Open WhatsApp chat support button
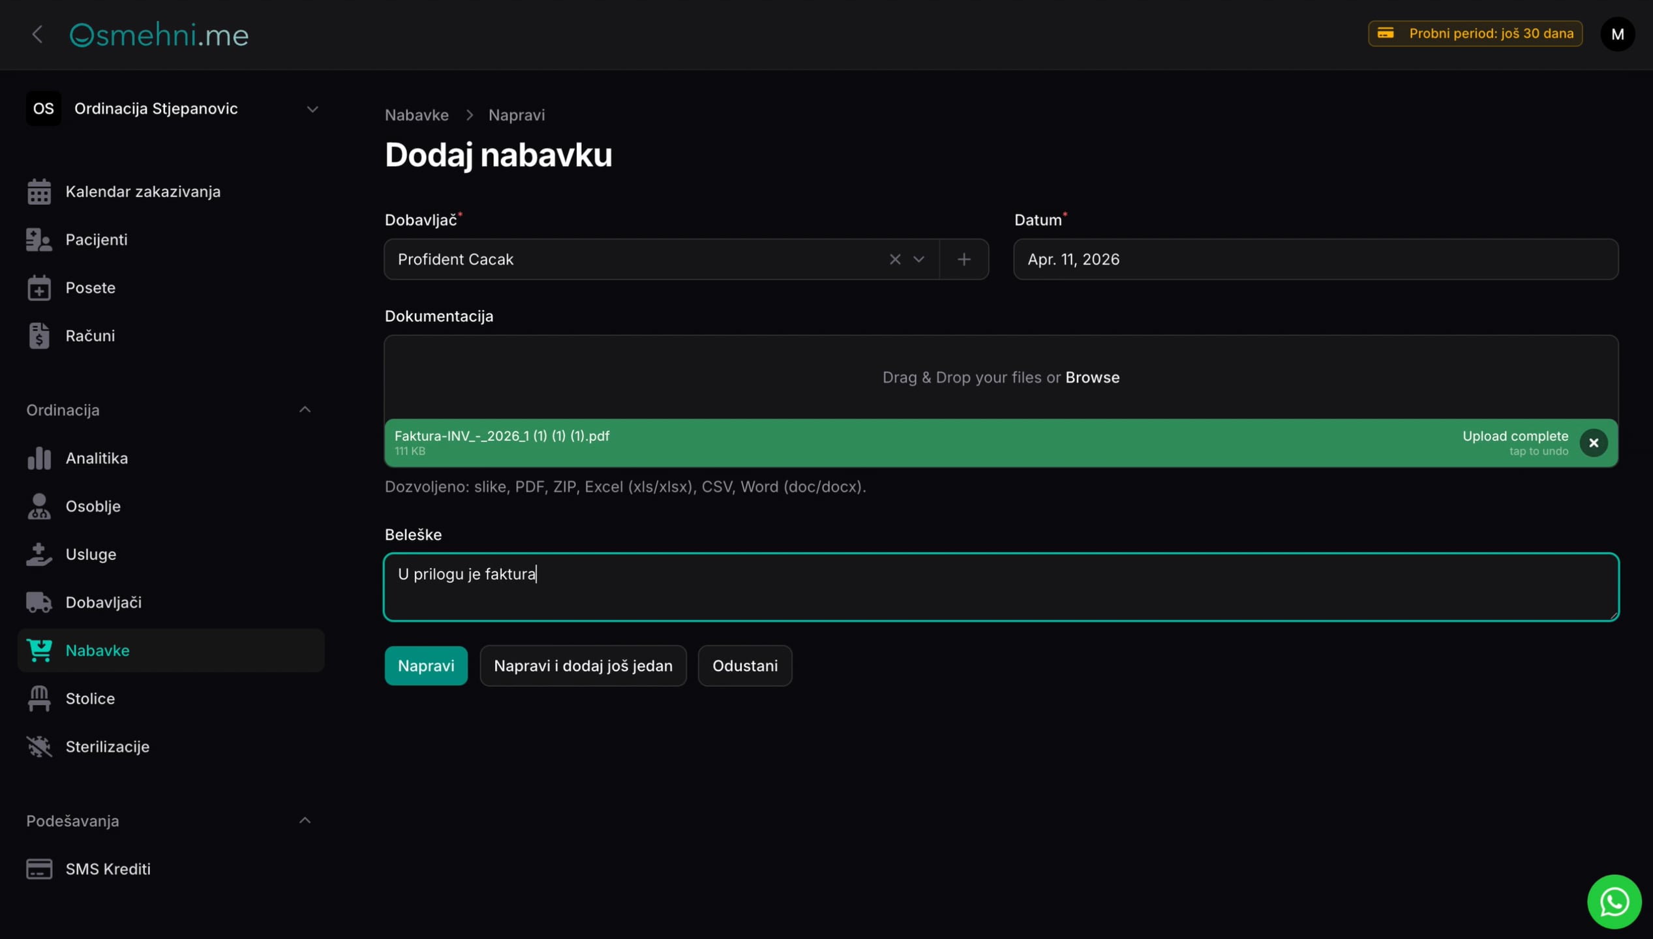Image resolution: width=1653 pixels, height=939 pixels. [x=1613, y=902]
